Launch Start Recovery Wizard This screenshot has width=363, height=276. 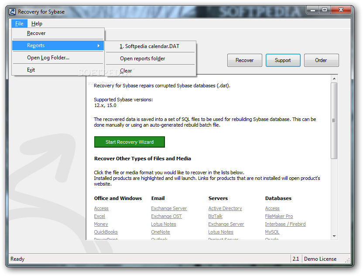coord(130,142)
